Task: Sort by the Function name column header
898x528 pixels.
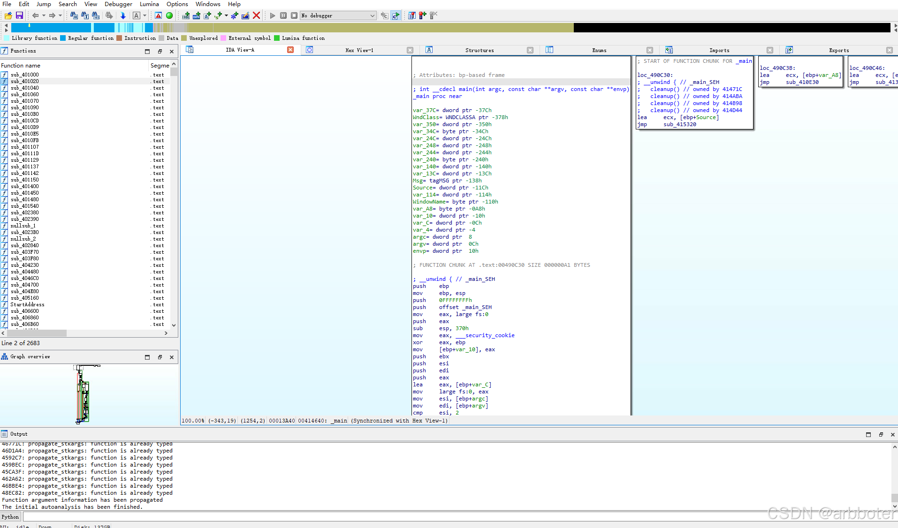Action: click(74, 66)
